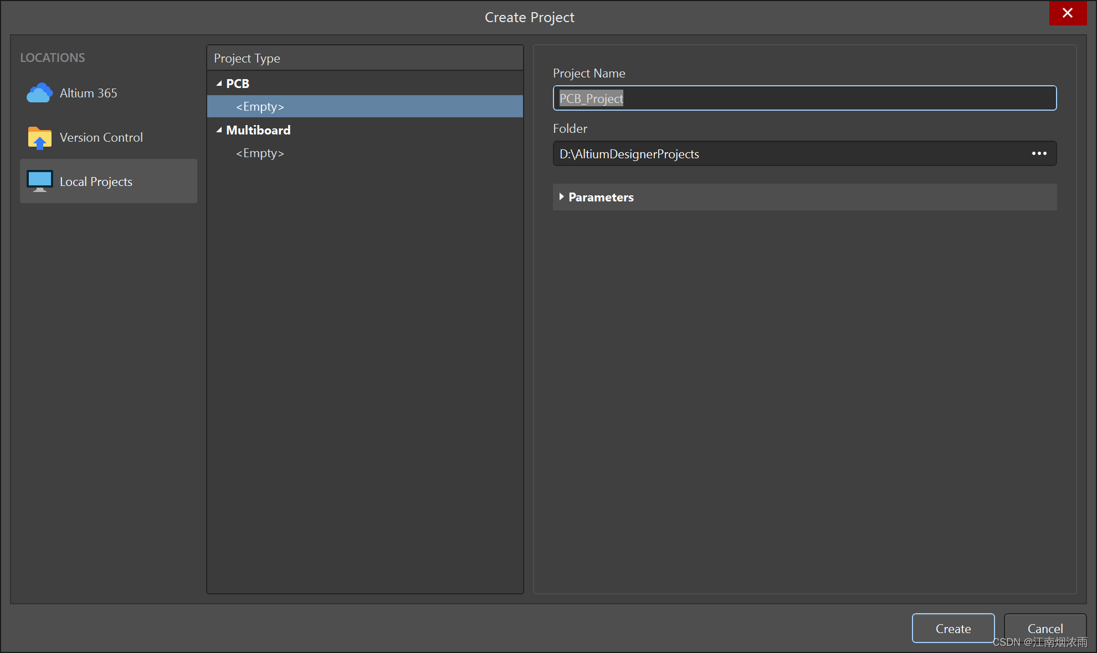Click the Folder path field
Viewport: 1097px width, 653px height.
pyautogui.click(x=804, y=153)
